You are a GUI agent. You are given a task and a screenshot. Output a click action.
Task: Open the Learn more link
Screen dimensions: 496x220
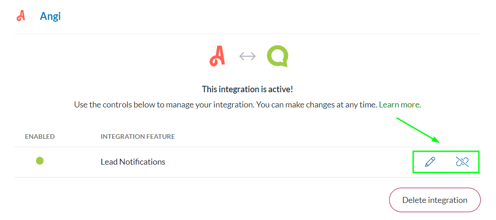tap(399, 105)
